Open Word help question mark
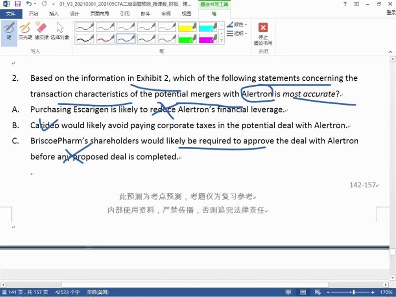Screen dimensions: 396x297 coord(345,4)
